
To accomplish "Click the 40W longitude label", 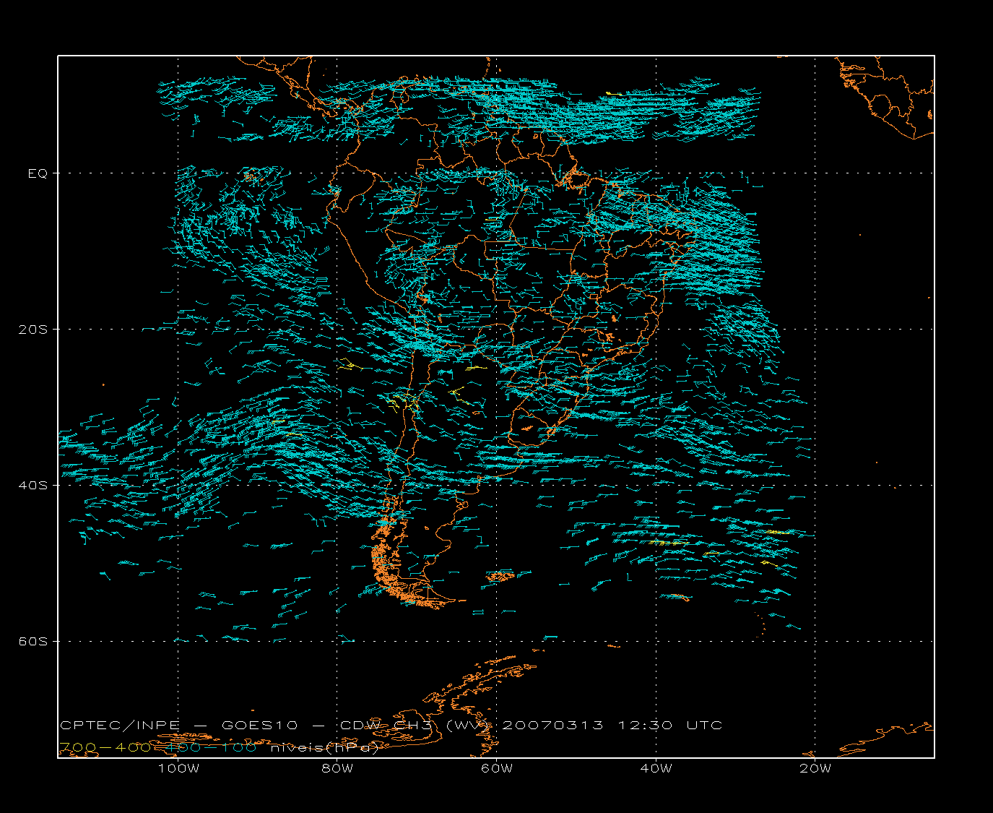I will [656, 768].
